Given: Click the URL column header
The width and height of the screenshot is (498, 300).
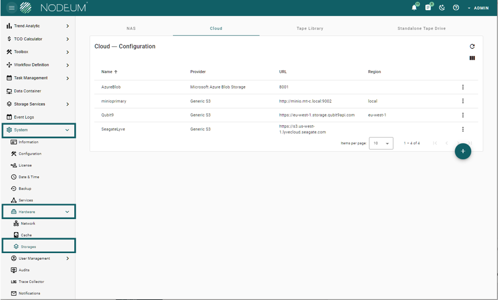Looking at the screenshot, I should [x=283, y=72].
